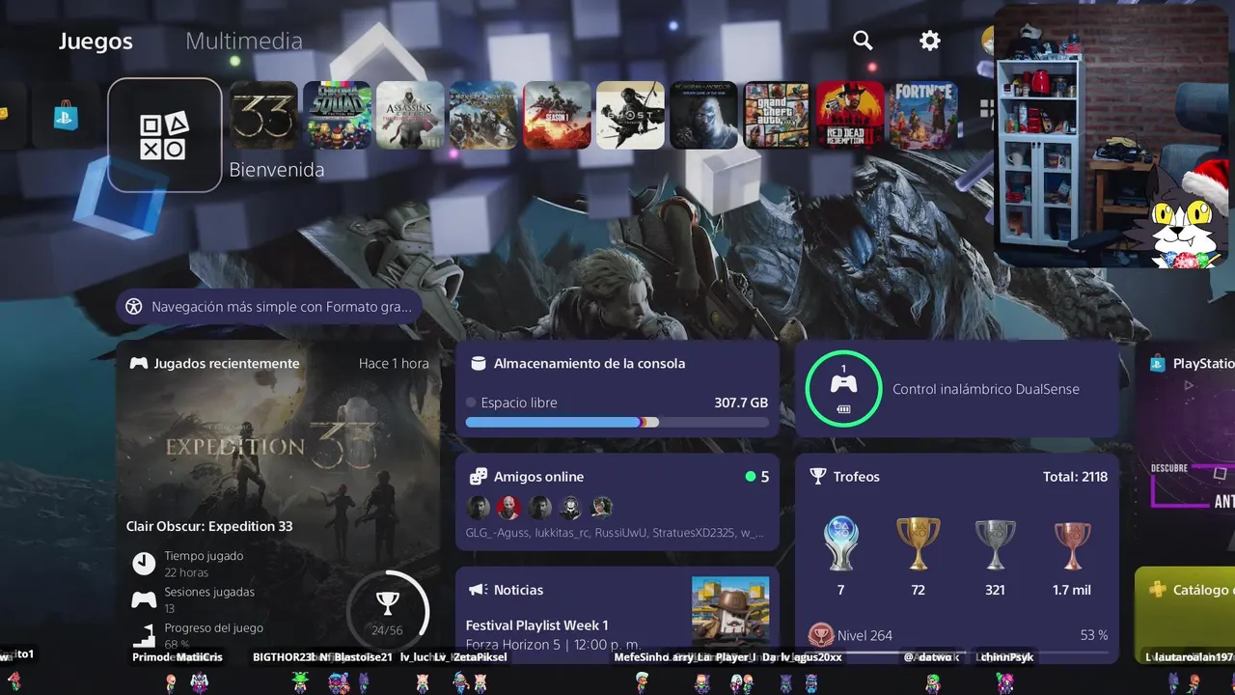Click the Total: 2118 trophies text
Screen dimensions: 1235x695
(1075, 477)
